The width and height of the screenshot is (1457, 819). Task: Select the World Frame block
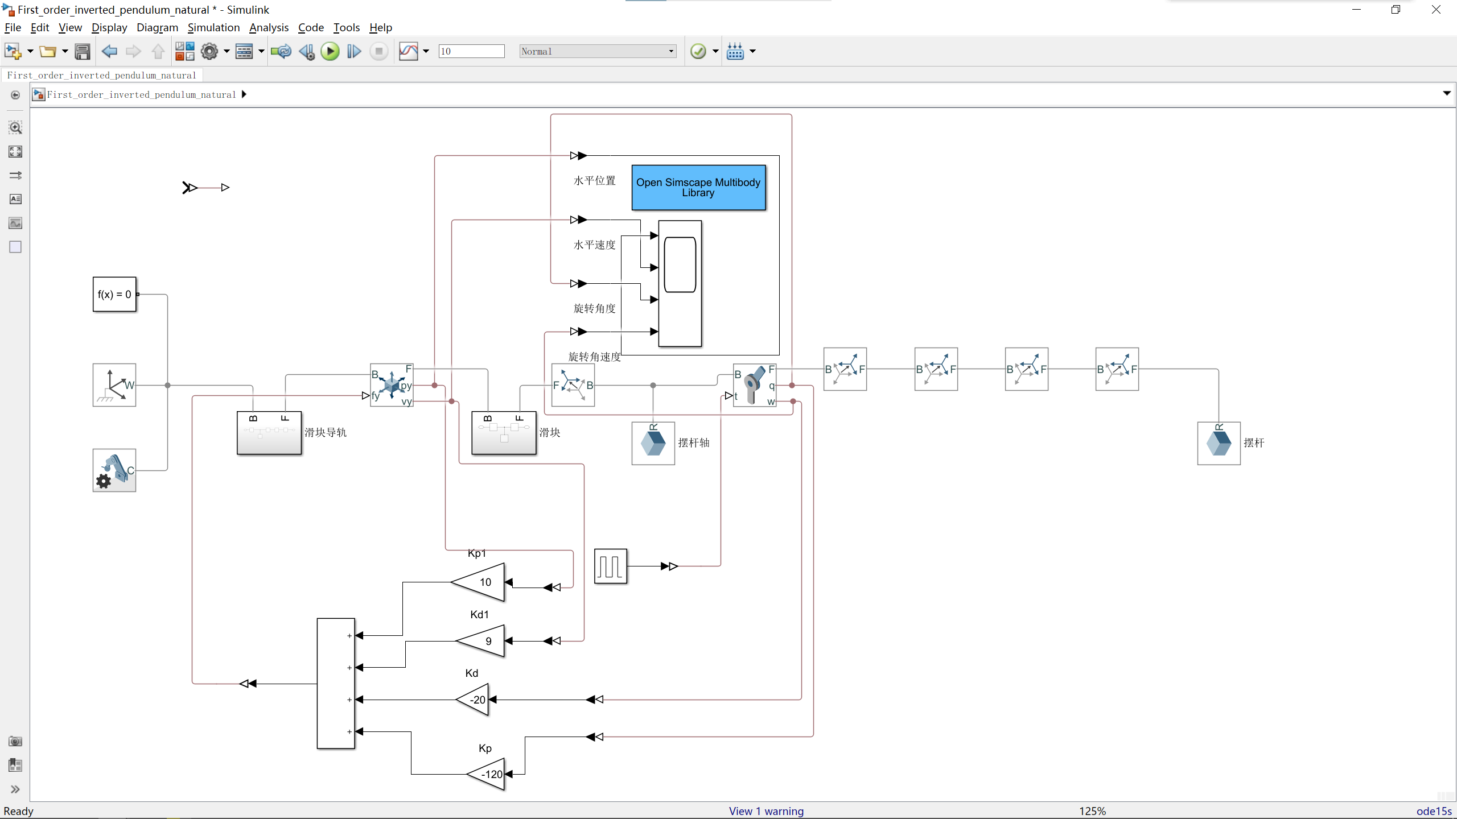coord(114,385)
